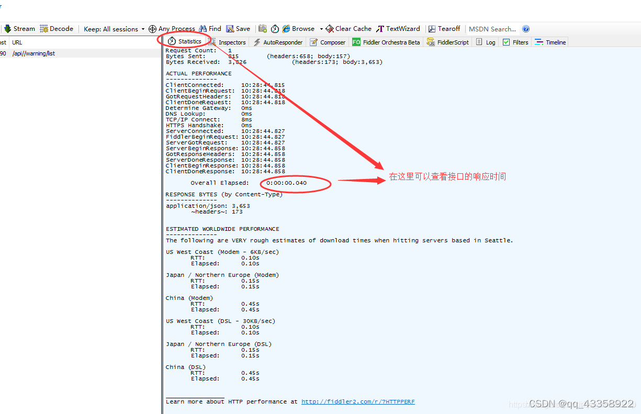This screenshot has height=414, width=641.
Task: Click the TCP/IP Connect 8ms line
Action: (209, 119)
